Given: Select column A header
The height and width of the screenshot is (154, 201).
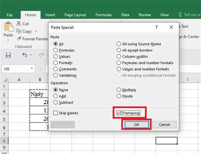Looking at the screenshot, I should pos(19,80).
